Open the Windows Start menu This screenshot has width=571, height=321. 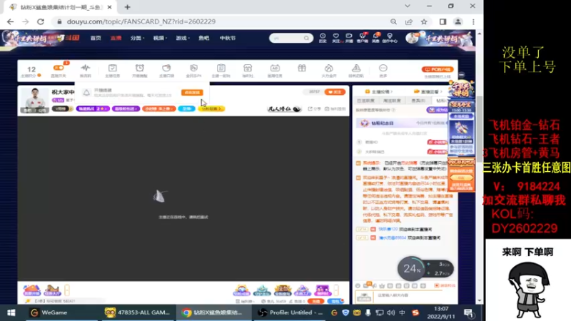pos(11,312)
